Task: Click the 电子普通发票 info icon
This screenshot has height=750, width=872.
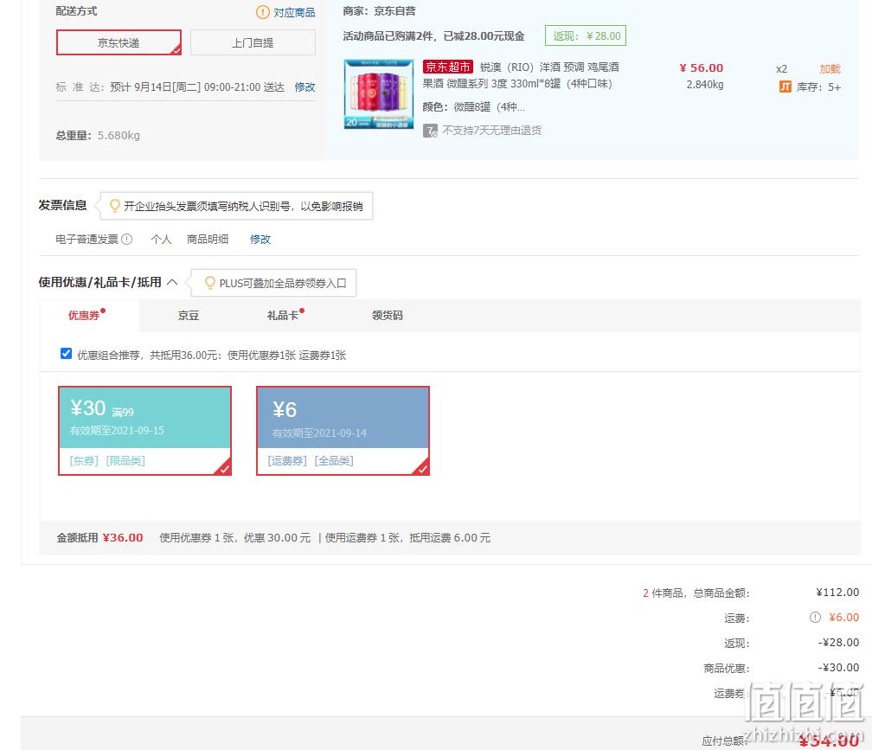Action: (x=127, y=239)
